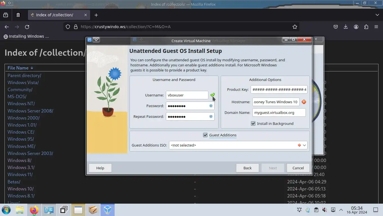Uncheck the Guest Additions checkbox
Screen dimensions: 383x216
pos(205,135)
